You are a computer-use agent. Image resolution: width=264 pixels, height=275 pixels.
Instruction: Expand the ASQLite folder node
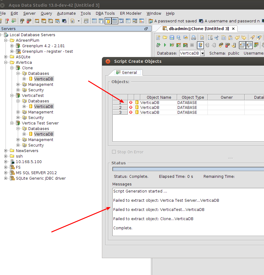click(x=6, y=57)
